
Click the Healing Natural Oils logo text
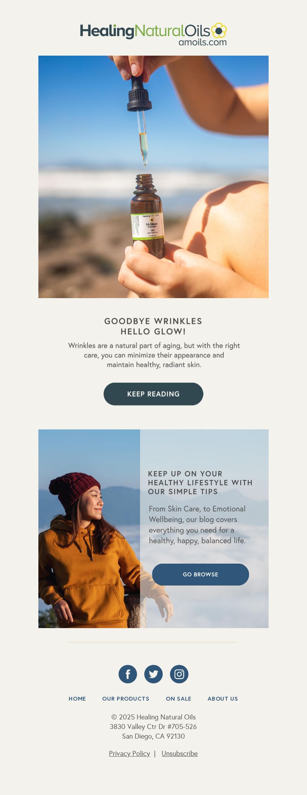pos(145,31)
